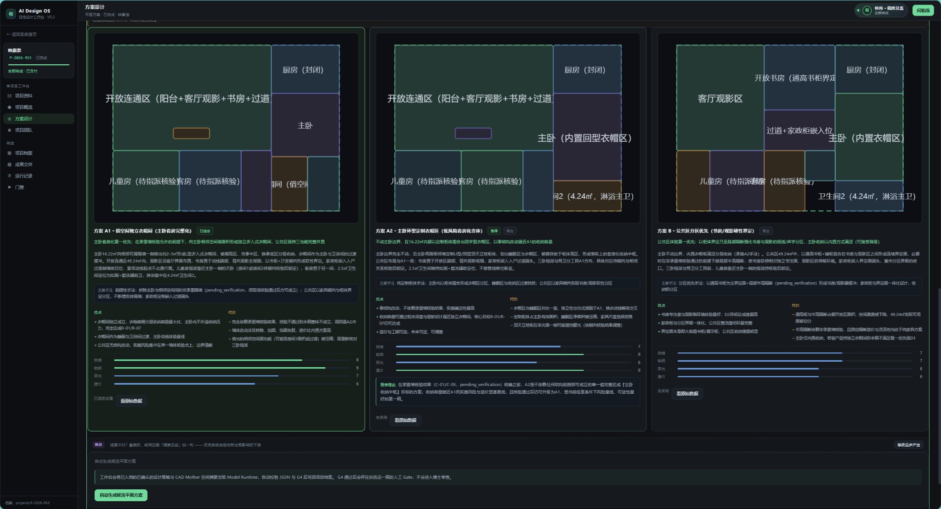This screenshot has width=941, height=509.
Task: Click the 方案设计 sidebar icon
Action: 9,119
